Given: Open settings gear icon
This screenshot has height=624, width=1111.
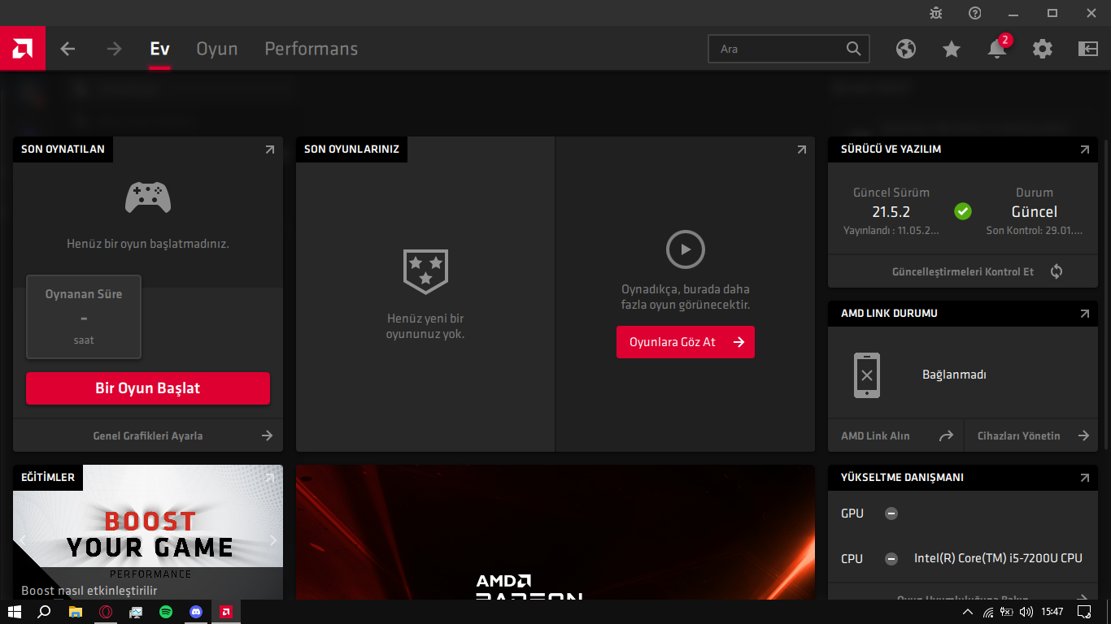Looking at the screenshot, I should coord(1043,49).
